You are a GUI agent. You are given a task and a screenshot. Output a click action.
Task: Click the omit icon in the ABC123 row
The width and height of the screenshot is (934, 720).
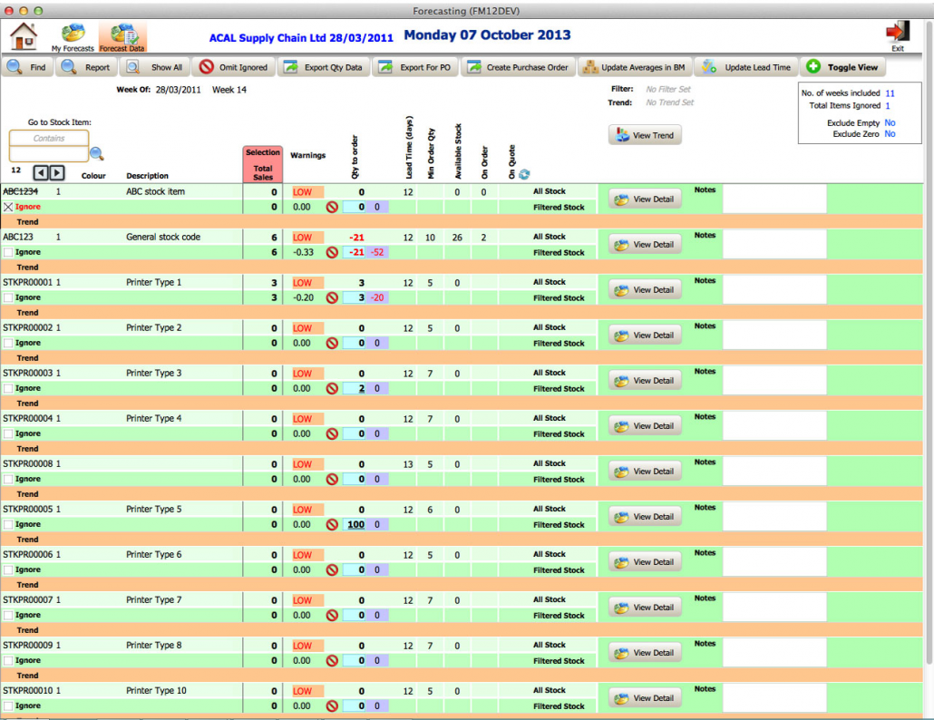332,252
